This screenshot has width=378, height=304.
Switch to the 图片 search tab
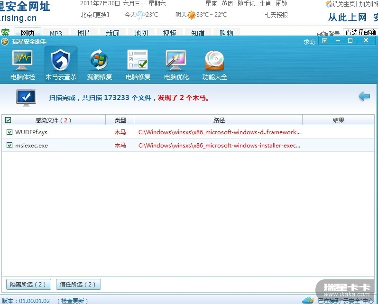84,33
